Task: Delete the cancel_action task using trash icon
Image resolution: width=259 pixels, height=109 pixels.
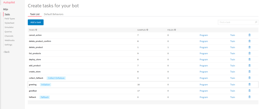Action: point(249,35)
